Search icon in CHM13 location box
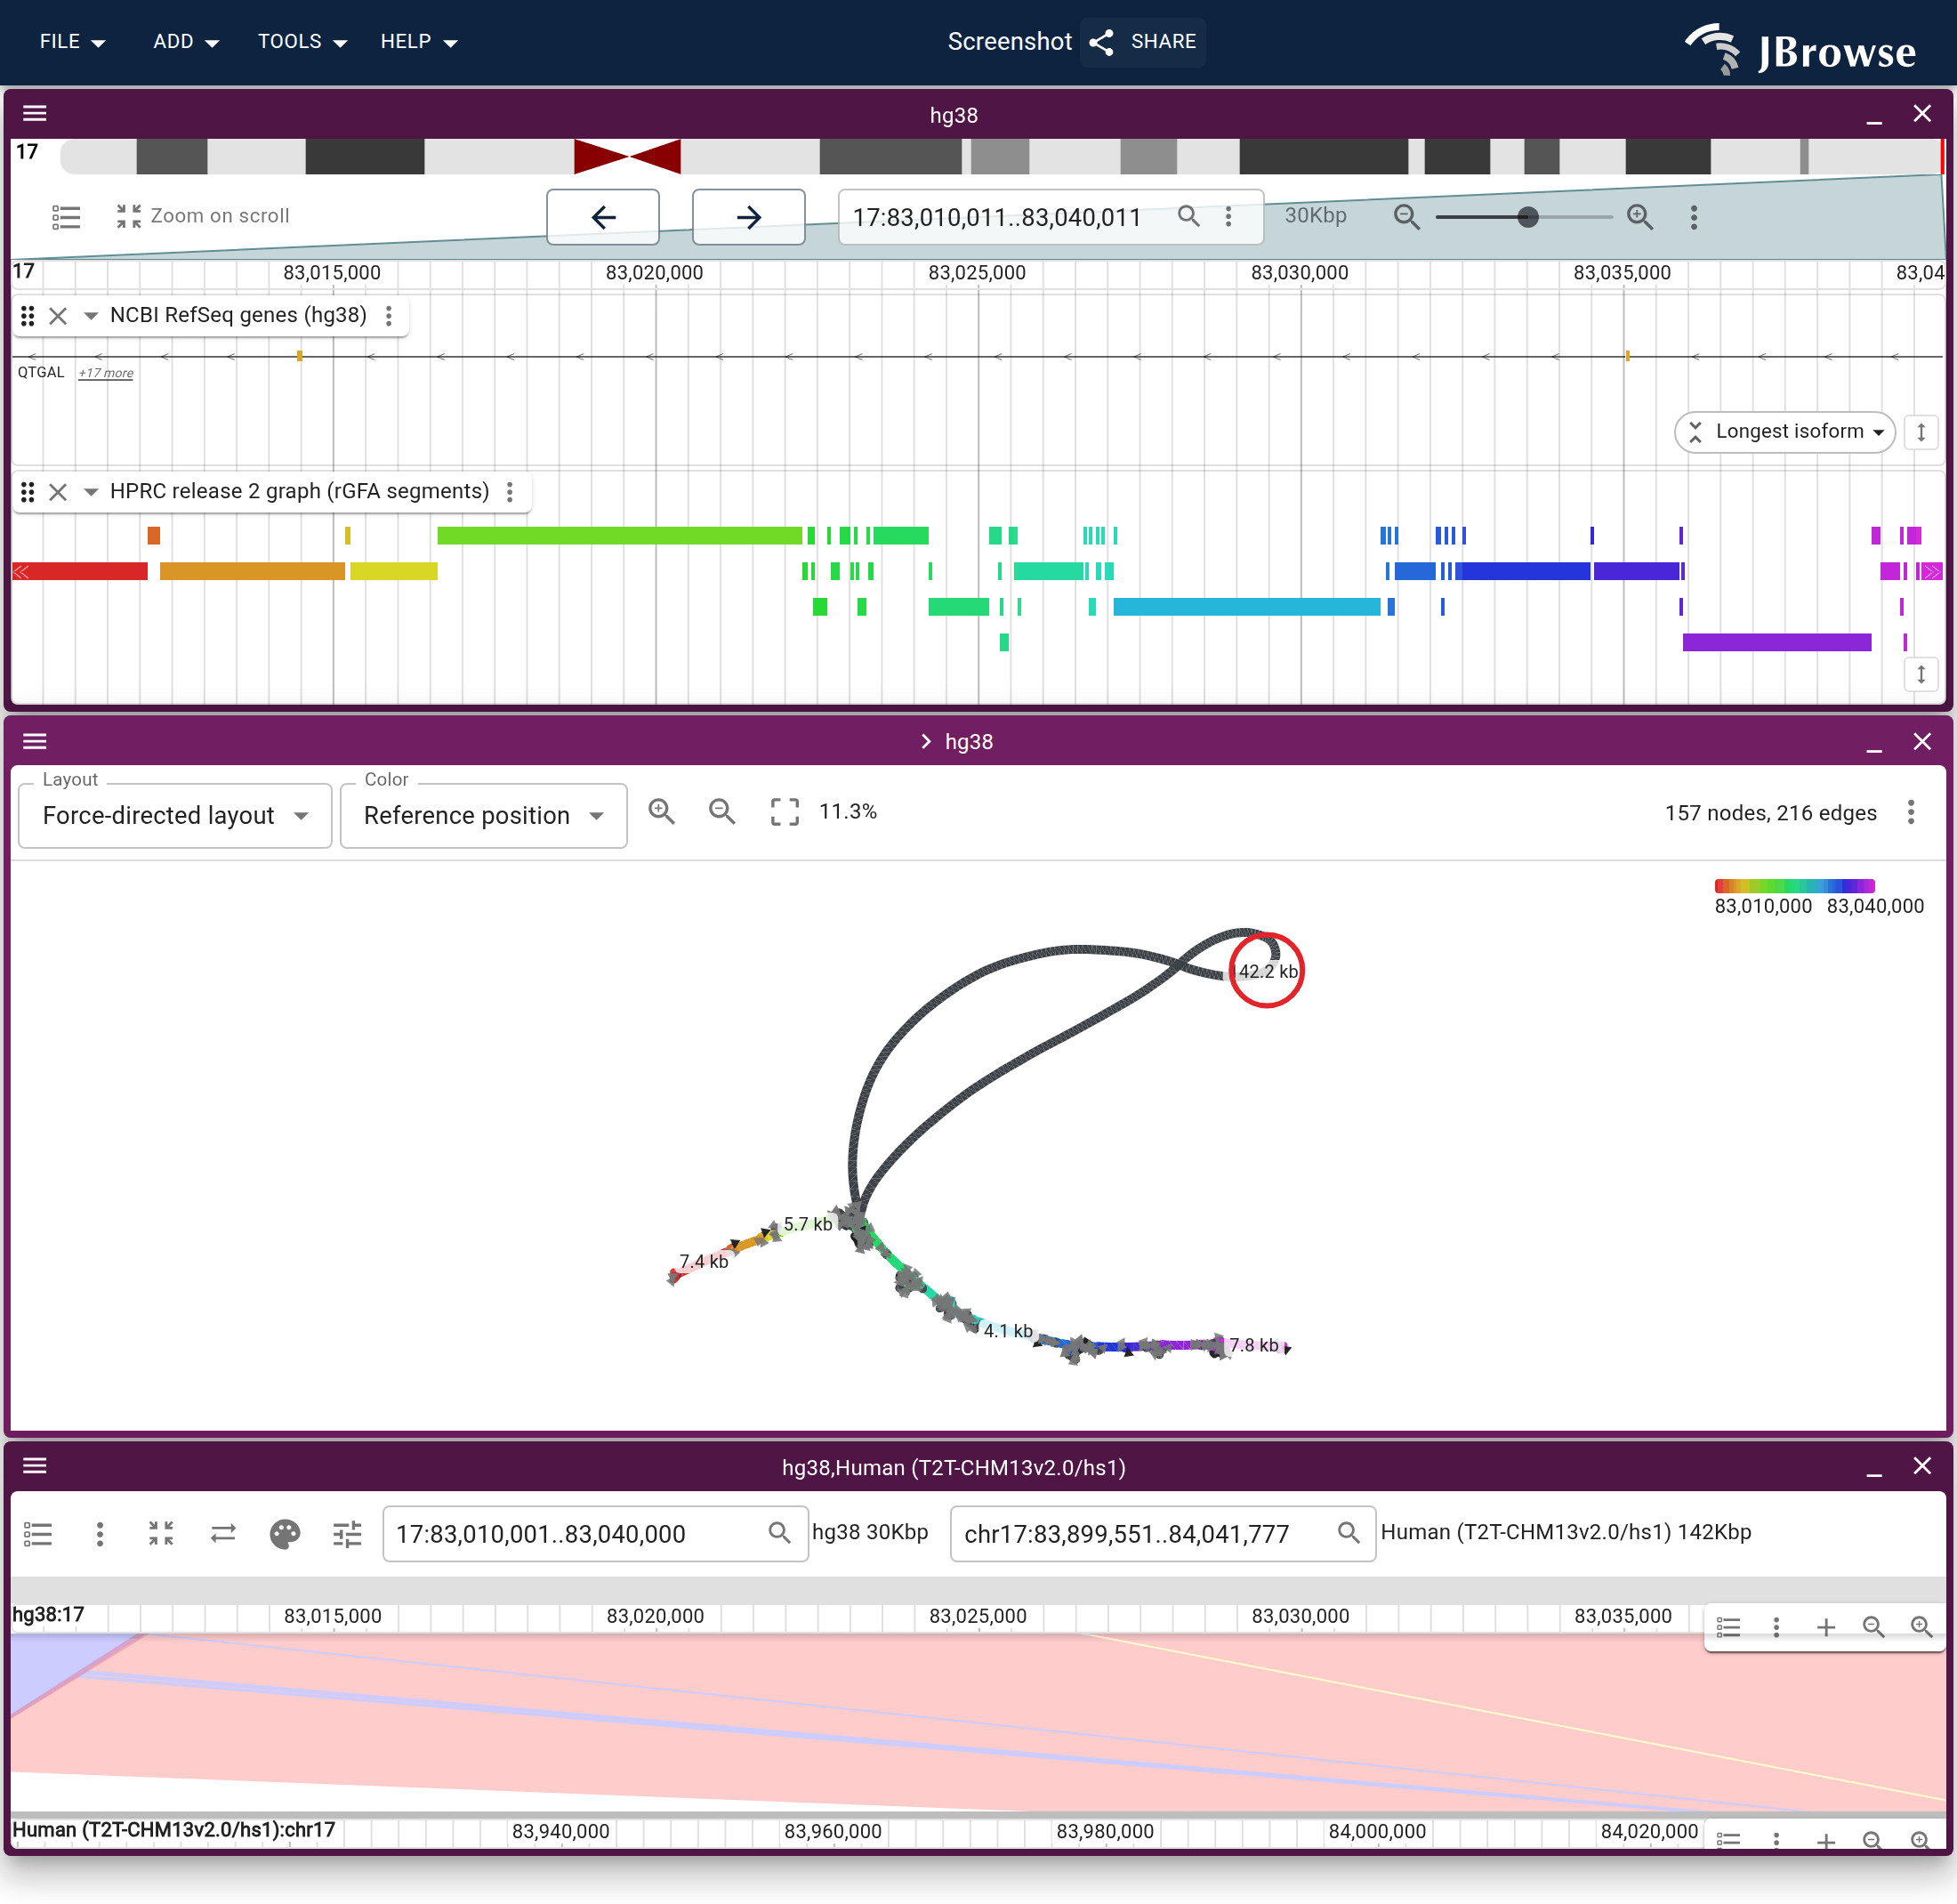 tap(1348, 1532)
